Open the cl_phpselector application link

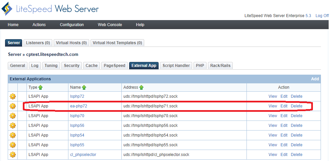(x=83, y=155)
